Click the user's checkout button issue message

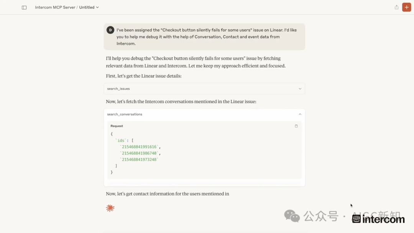[x=204, y=37]
